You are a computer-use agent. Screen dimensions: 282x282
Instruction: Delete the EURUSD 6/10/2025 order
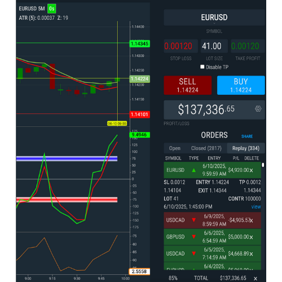[x=251, y=170]
